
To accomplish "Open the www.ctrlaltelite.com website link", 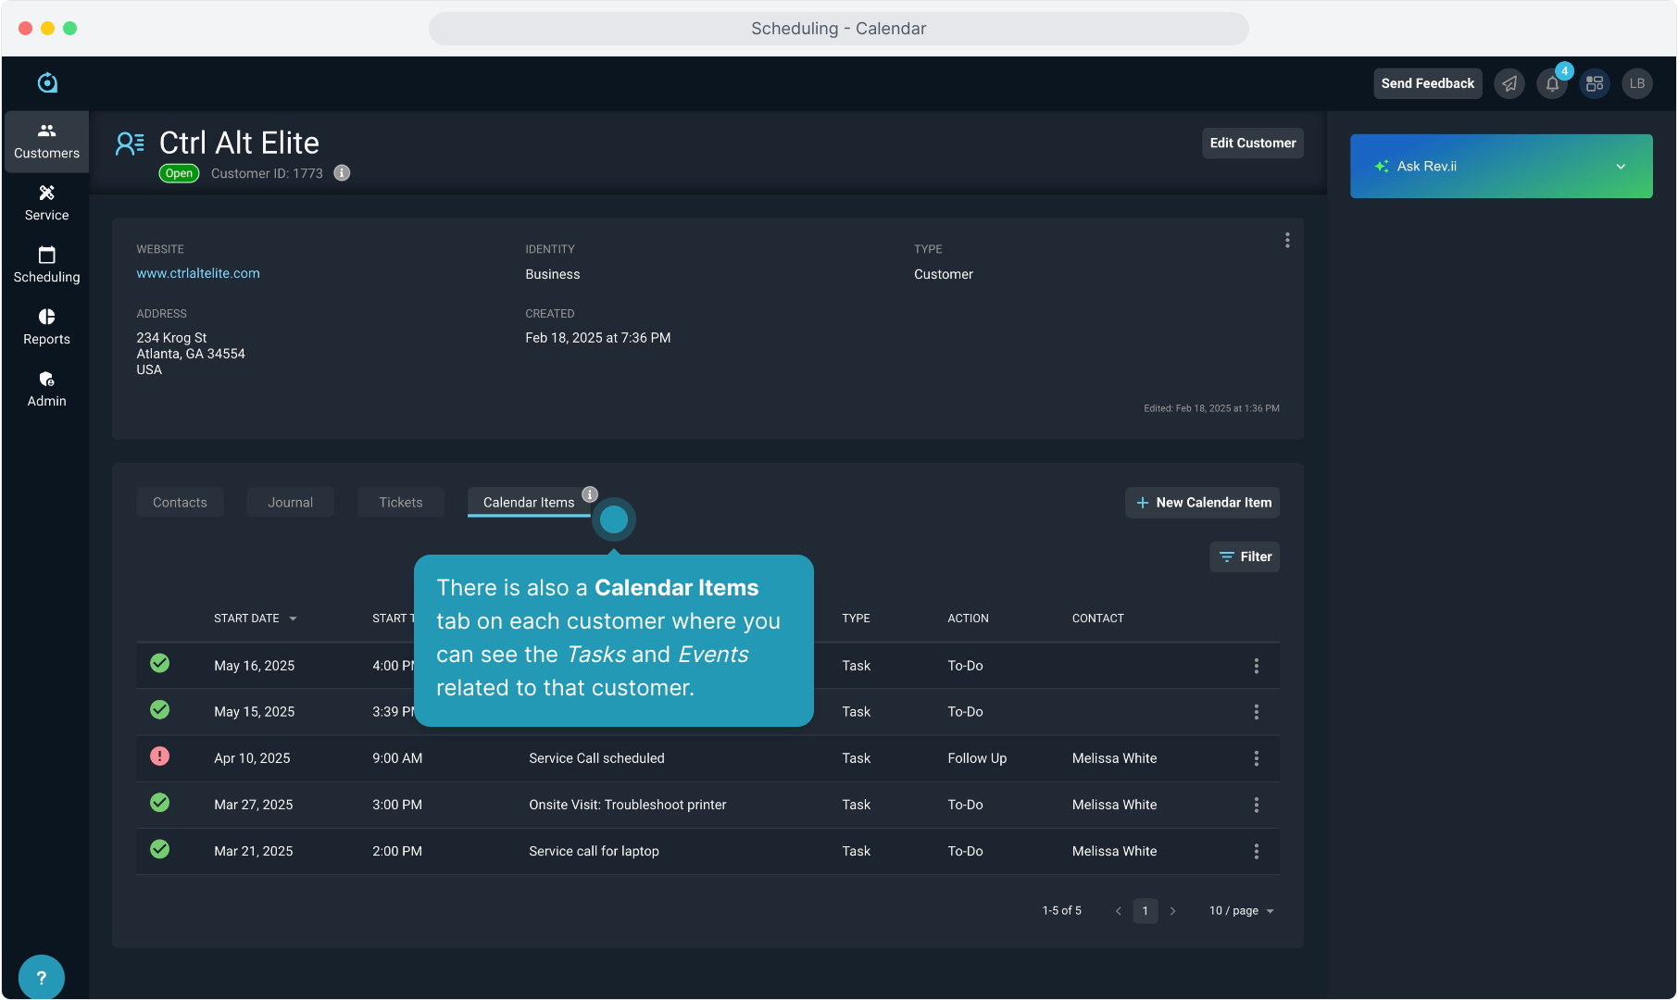I will (x=198, y=273).
